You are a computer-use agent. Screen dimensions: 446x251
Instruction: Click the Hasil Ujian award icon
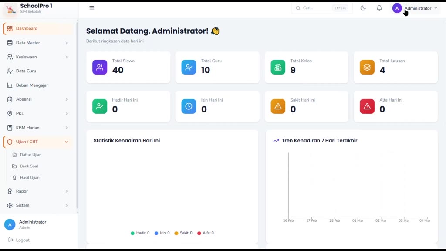pyautogui.click(x=14, y=178)
